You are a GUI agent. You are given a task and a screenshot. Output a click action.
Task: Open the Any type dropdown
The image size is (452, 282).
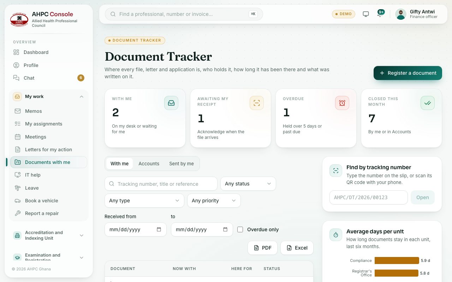(x=144, y=201)
